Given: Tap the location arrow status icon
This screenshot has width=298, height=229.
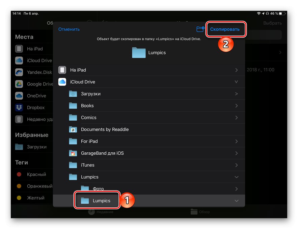Looking at the screenshot, I should pyautogui.click(x=263, y=14).
